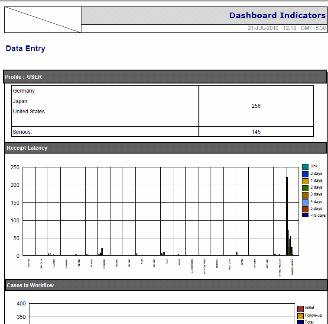The image size is (328, 324).
Task: Click Japan in the profile table
Action: click(20, 101)
